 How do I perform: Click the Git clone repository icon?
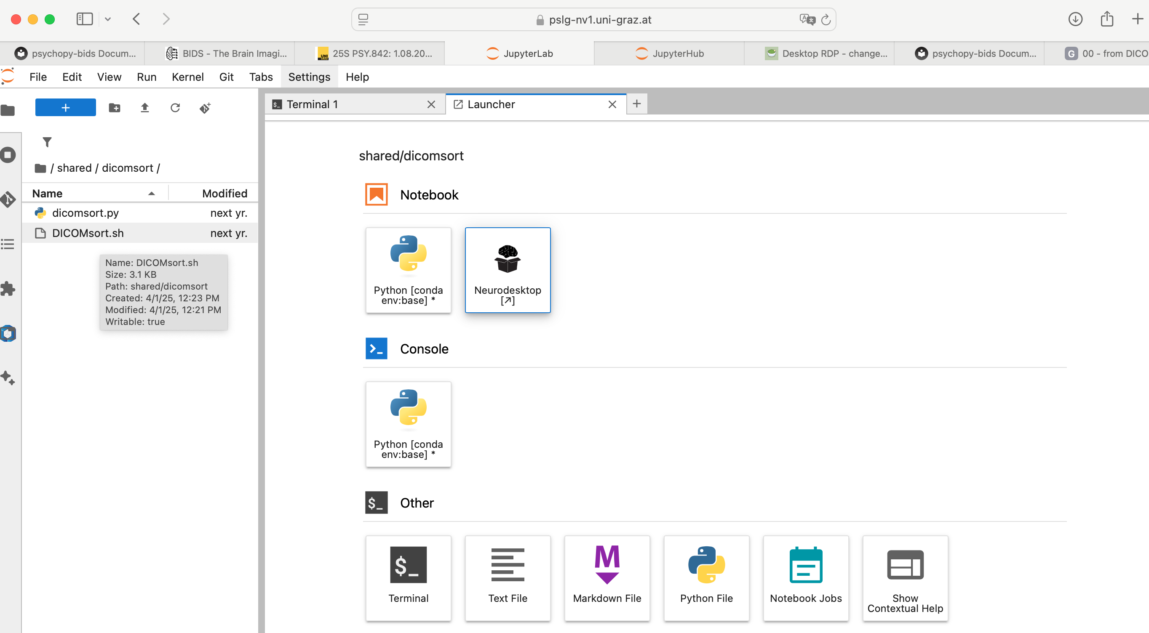point(205,107)
